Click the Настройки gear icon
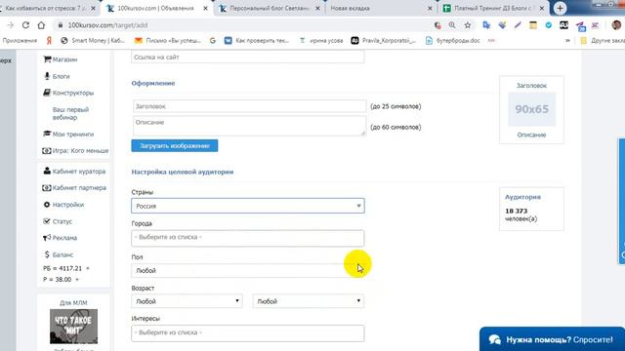The width and height of the screenshot is (625, 351). (x=47, y=205)
